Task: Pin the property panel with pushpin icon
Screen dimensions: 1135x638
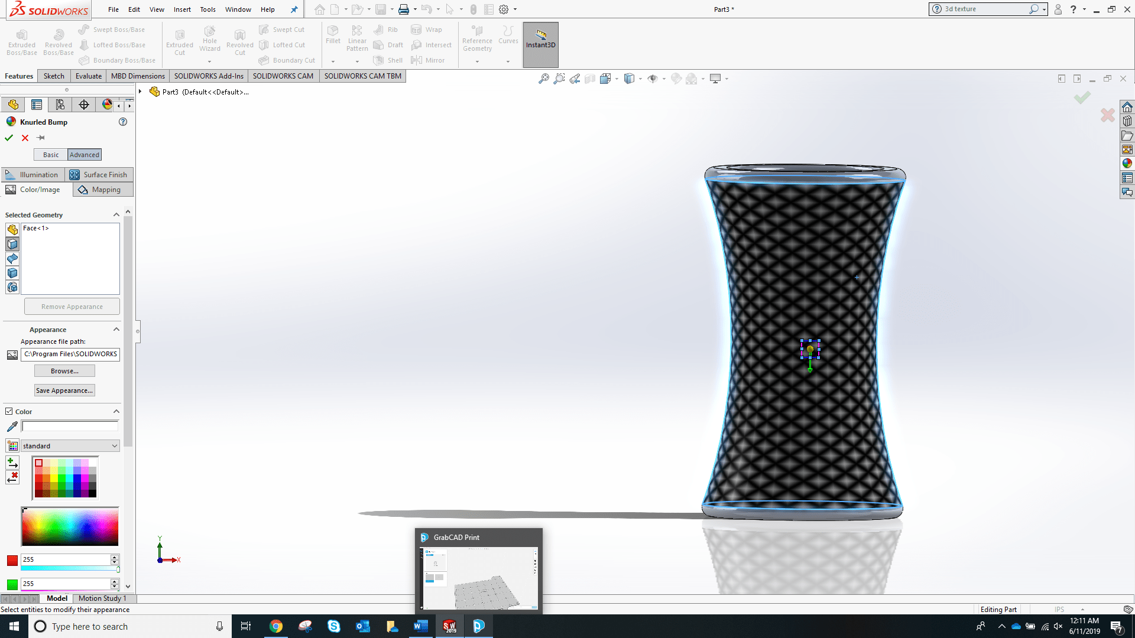Action: point(41,138)
